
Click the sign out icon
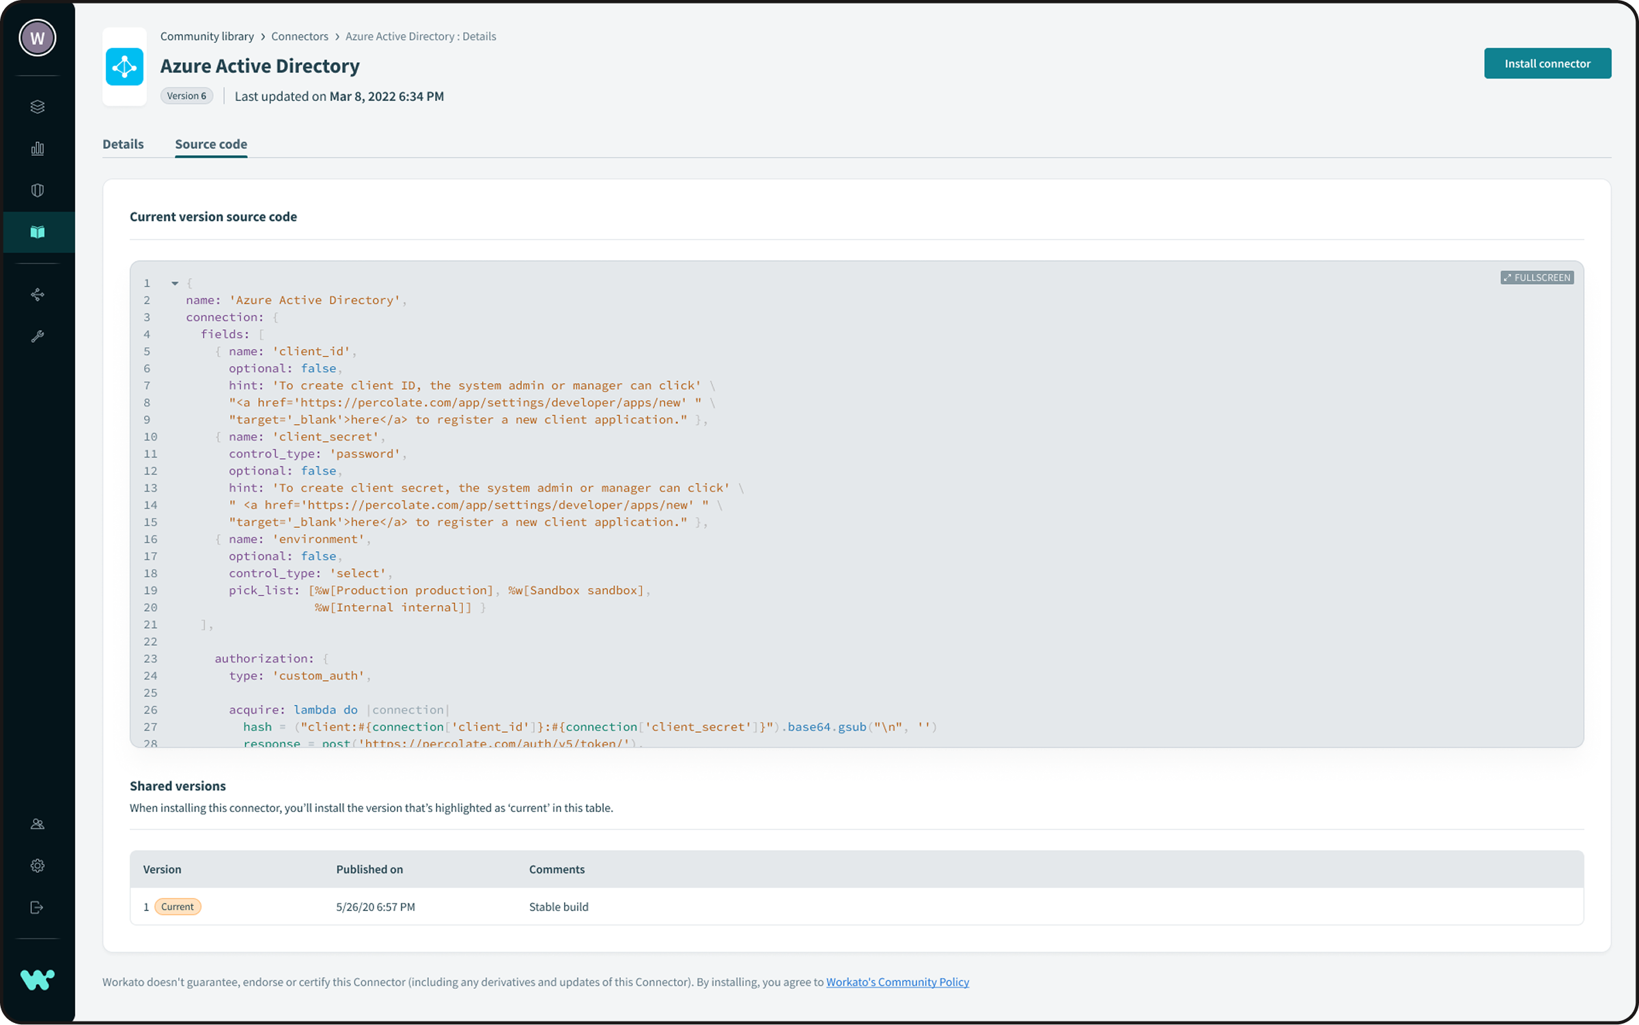coord(38,908)
